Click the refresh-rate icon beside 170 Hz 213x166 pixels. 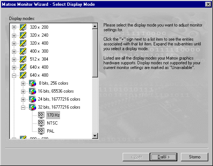pyautogui.click(x=41, y=115)
